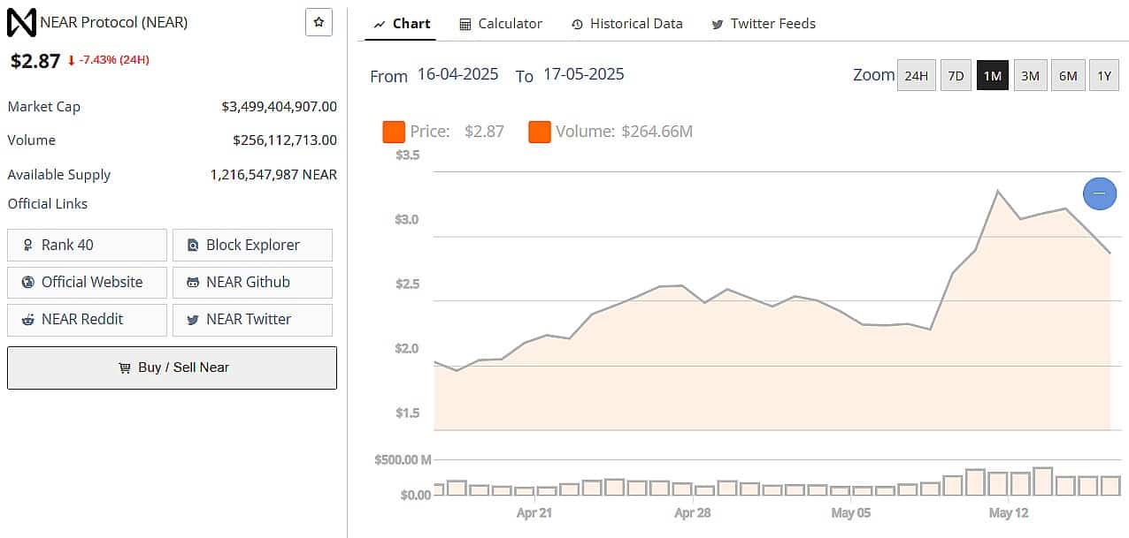Screen dimensions: 1129x538
Task: Open the Block Explorer link
Action: click(252, 245)
